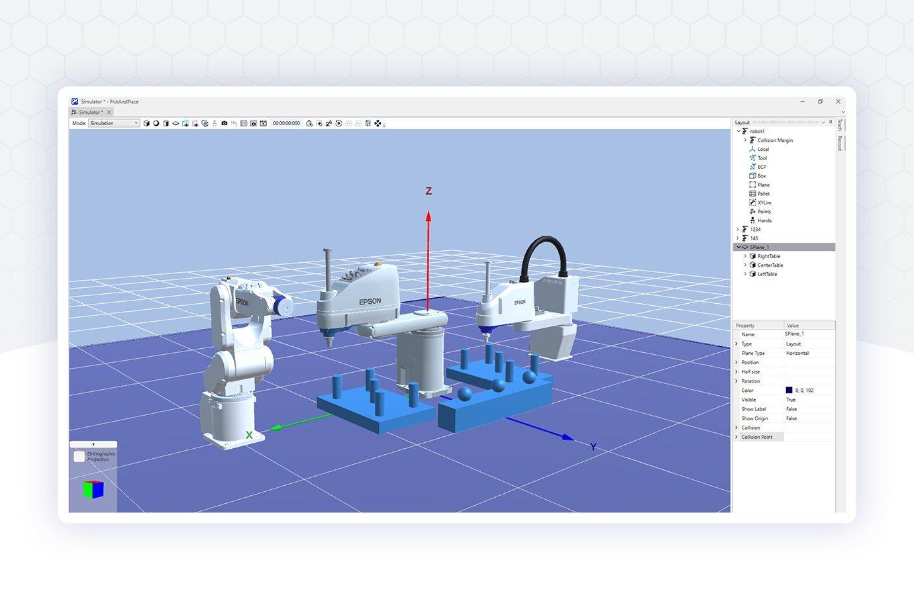Open the Record side tab
Viewport: 914px width, 609px height.
(840, 143)
